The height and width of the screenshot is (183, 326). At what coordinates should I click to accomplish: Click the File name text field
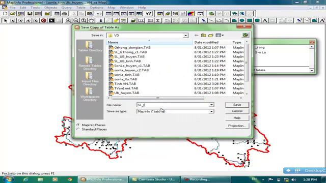pos(173,105)
